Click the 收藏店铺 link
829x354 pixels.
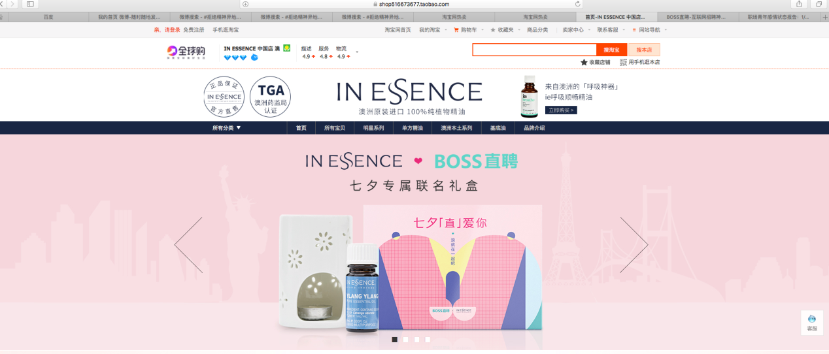coord(600,62)
